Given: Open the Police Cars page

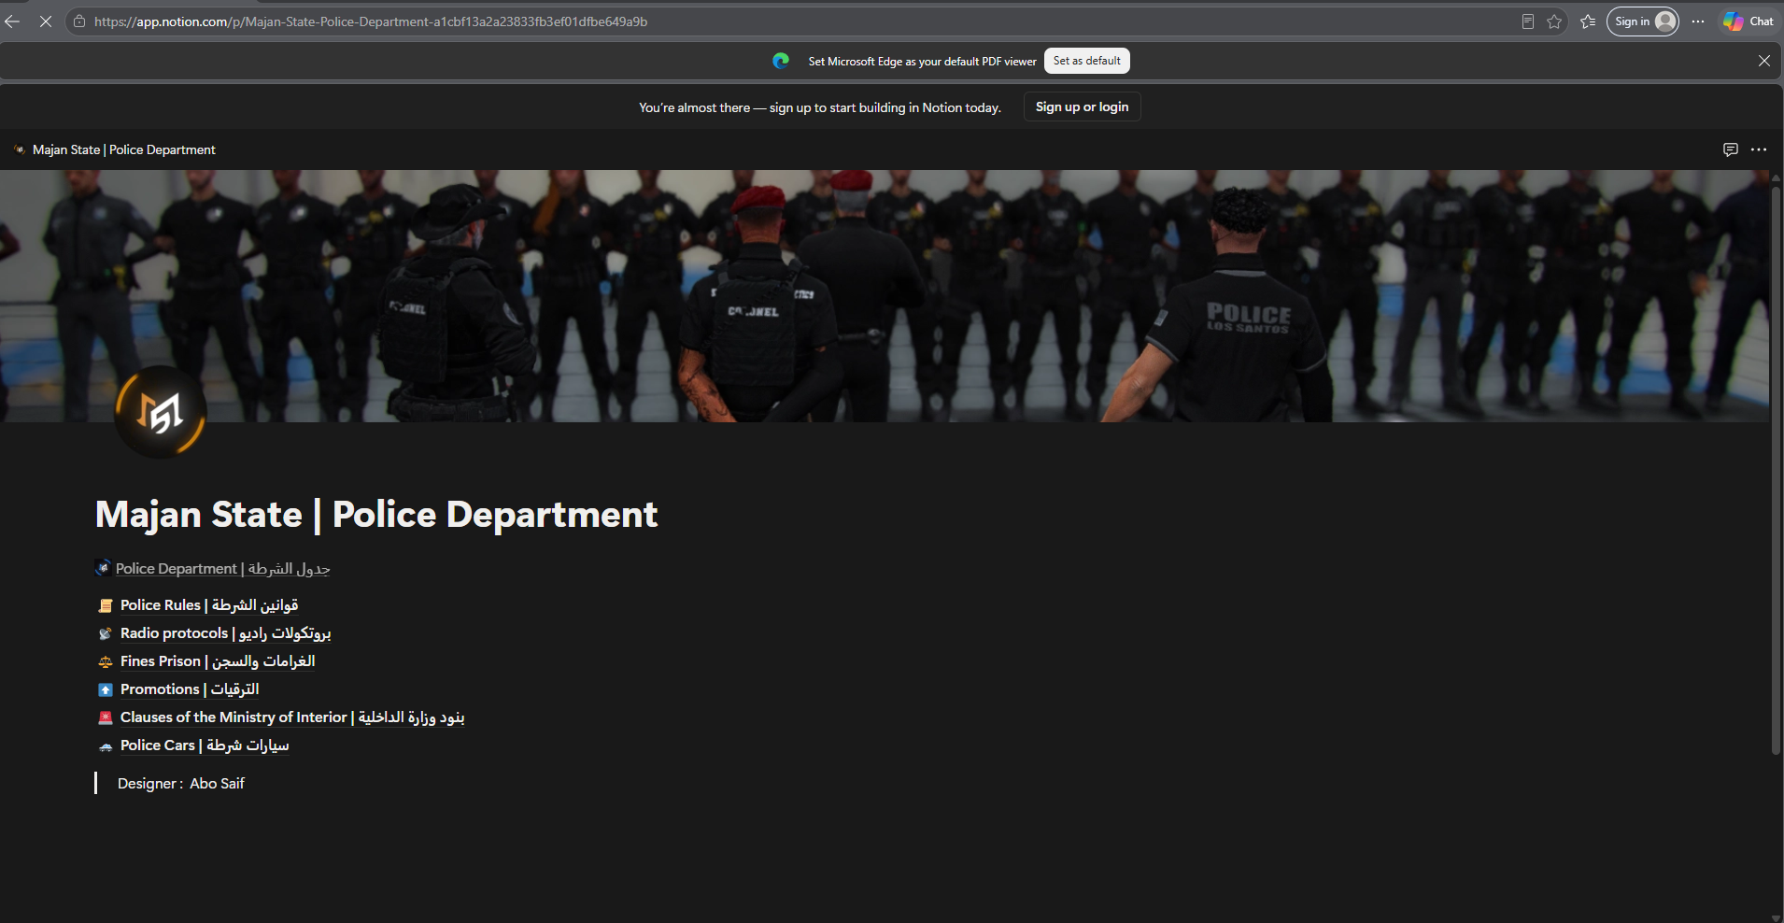Looking at the screenshot, I should point(205,745).
